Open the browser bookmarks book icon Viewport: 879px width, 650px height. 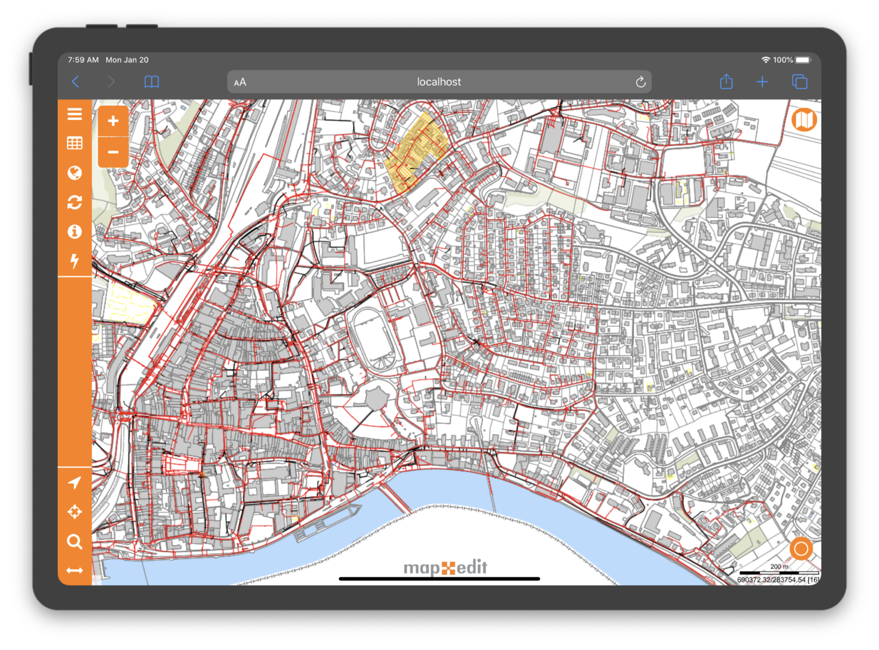[x=152, y=82]
